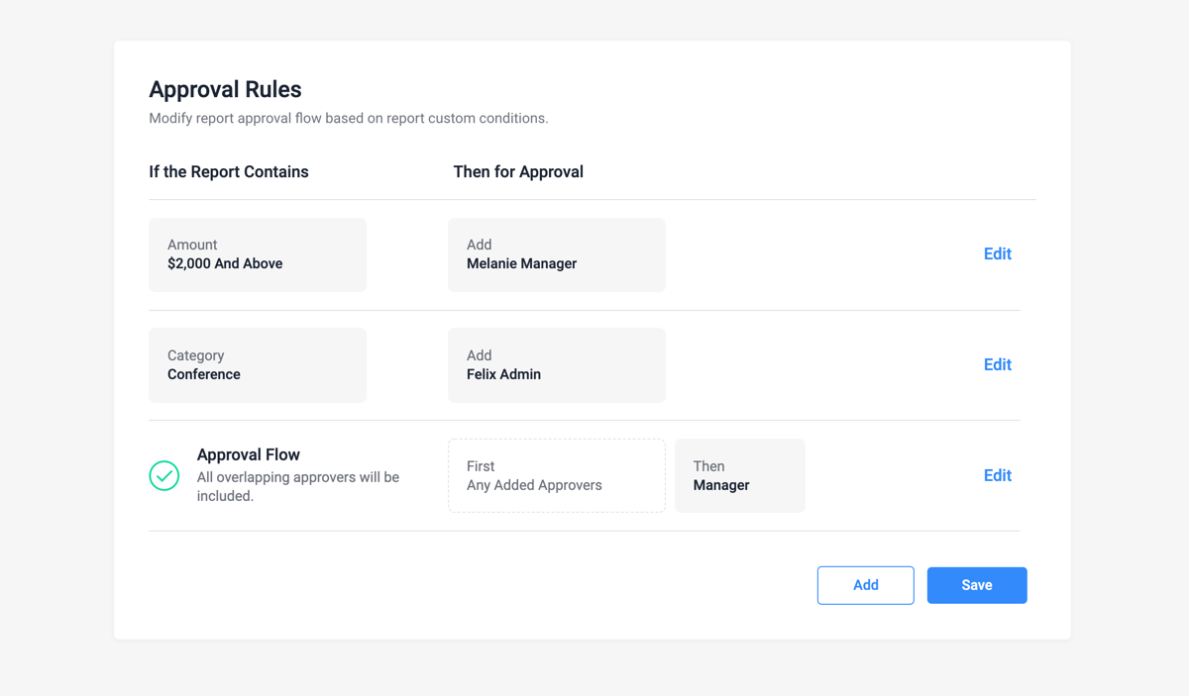Edit the Conference category rule
This screenshot has width=1189, height=696.
point(997,364)
